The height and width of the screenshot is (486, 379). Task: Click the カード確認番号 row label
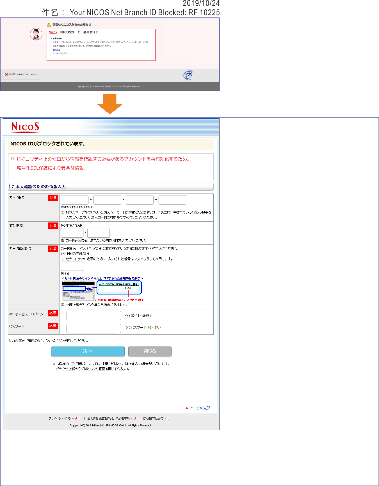20,249
